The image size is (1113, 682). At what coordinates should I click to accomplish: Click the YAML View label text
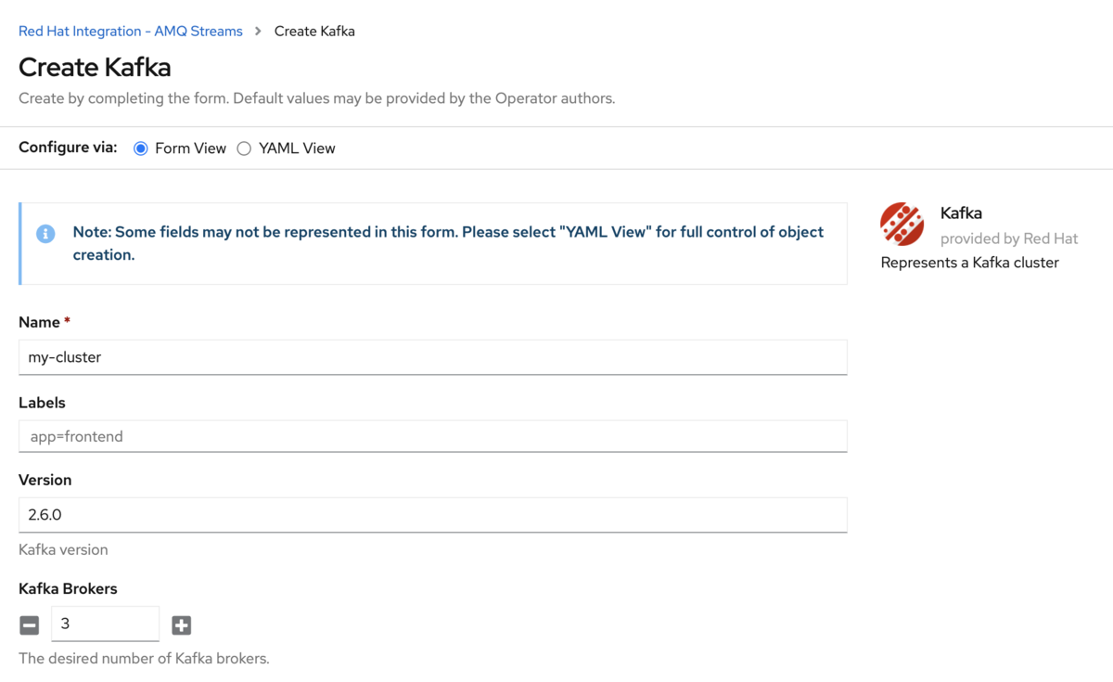coord(297,148)
